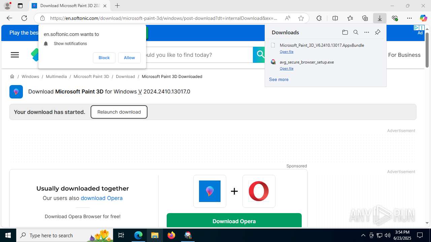Follow the download Opera text link
This screenshot has width=431, height=242.
pyautogui.click(x=101, y=198)
